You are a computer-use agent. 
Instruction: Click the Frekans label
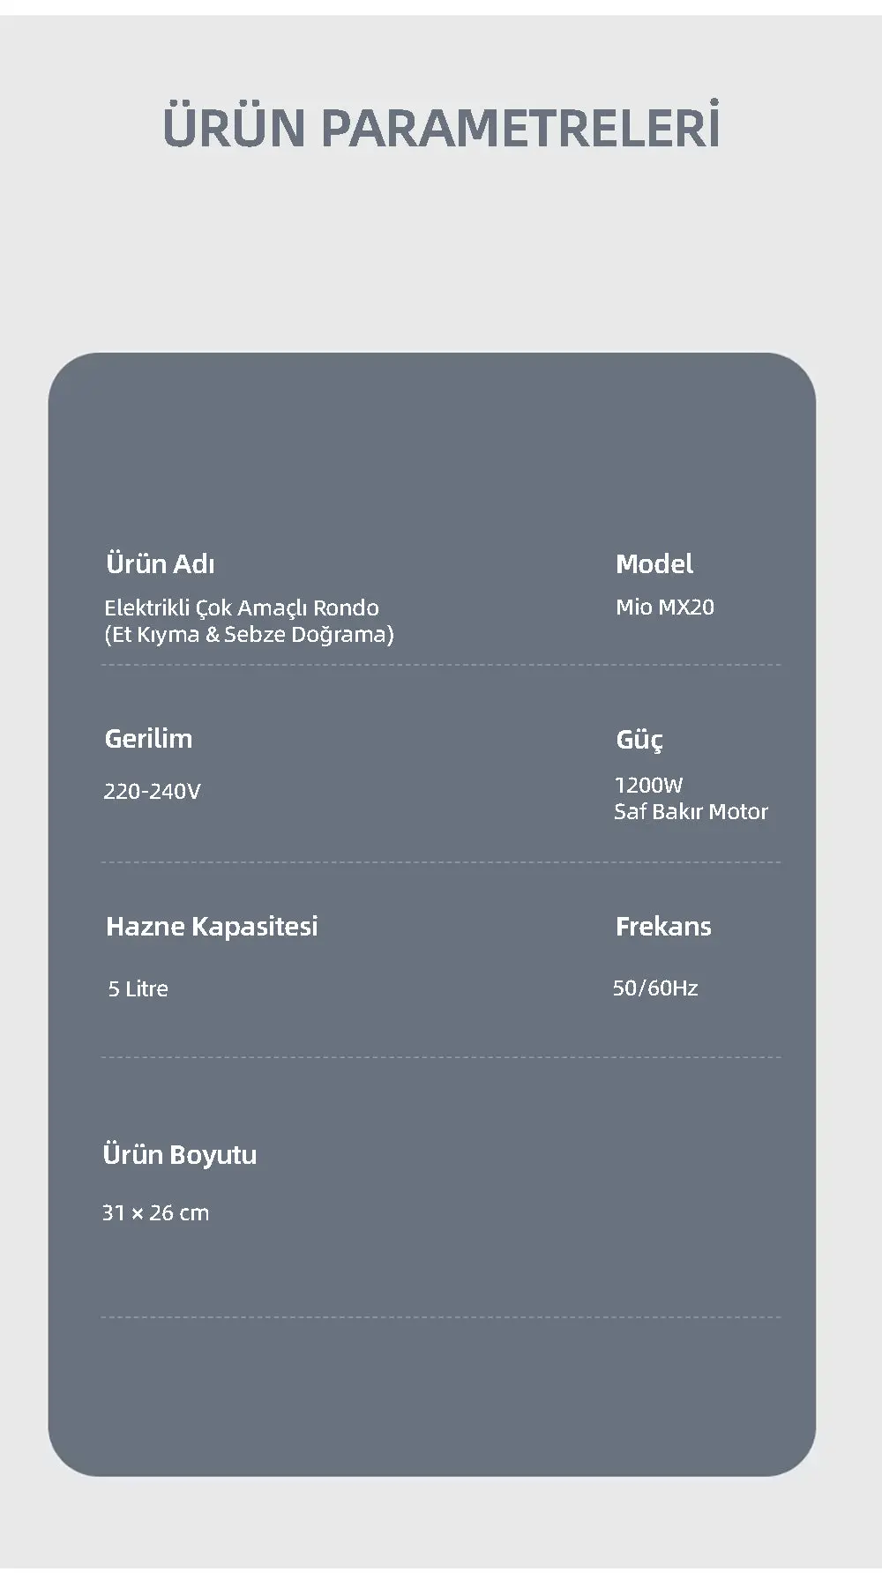click(663, 926)
